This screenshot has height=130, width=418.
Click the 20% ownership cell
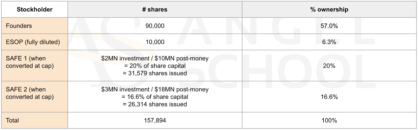pyautogui.click(x=329, y=66)
